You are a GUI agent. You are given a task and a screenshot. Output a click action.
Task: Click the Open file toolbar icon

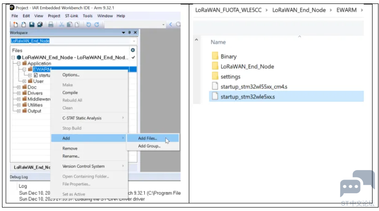24,24
